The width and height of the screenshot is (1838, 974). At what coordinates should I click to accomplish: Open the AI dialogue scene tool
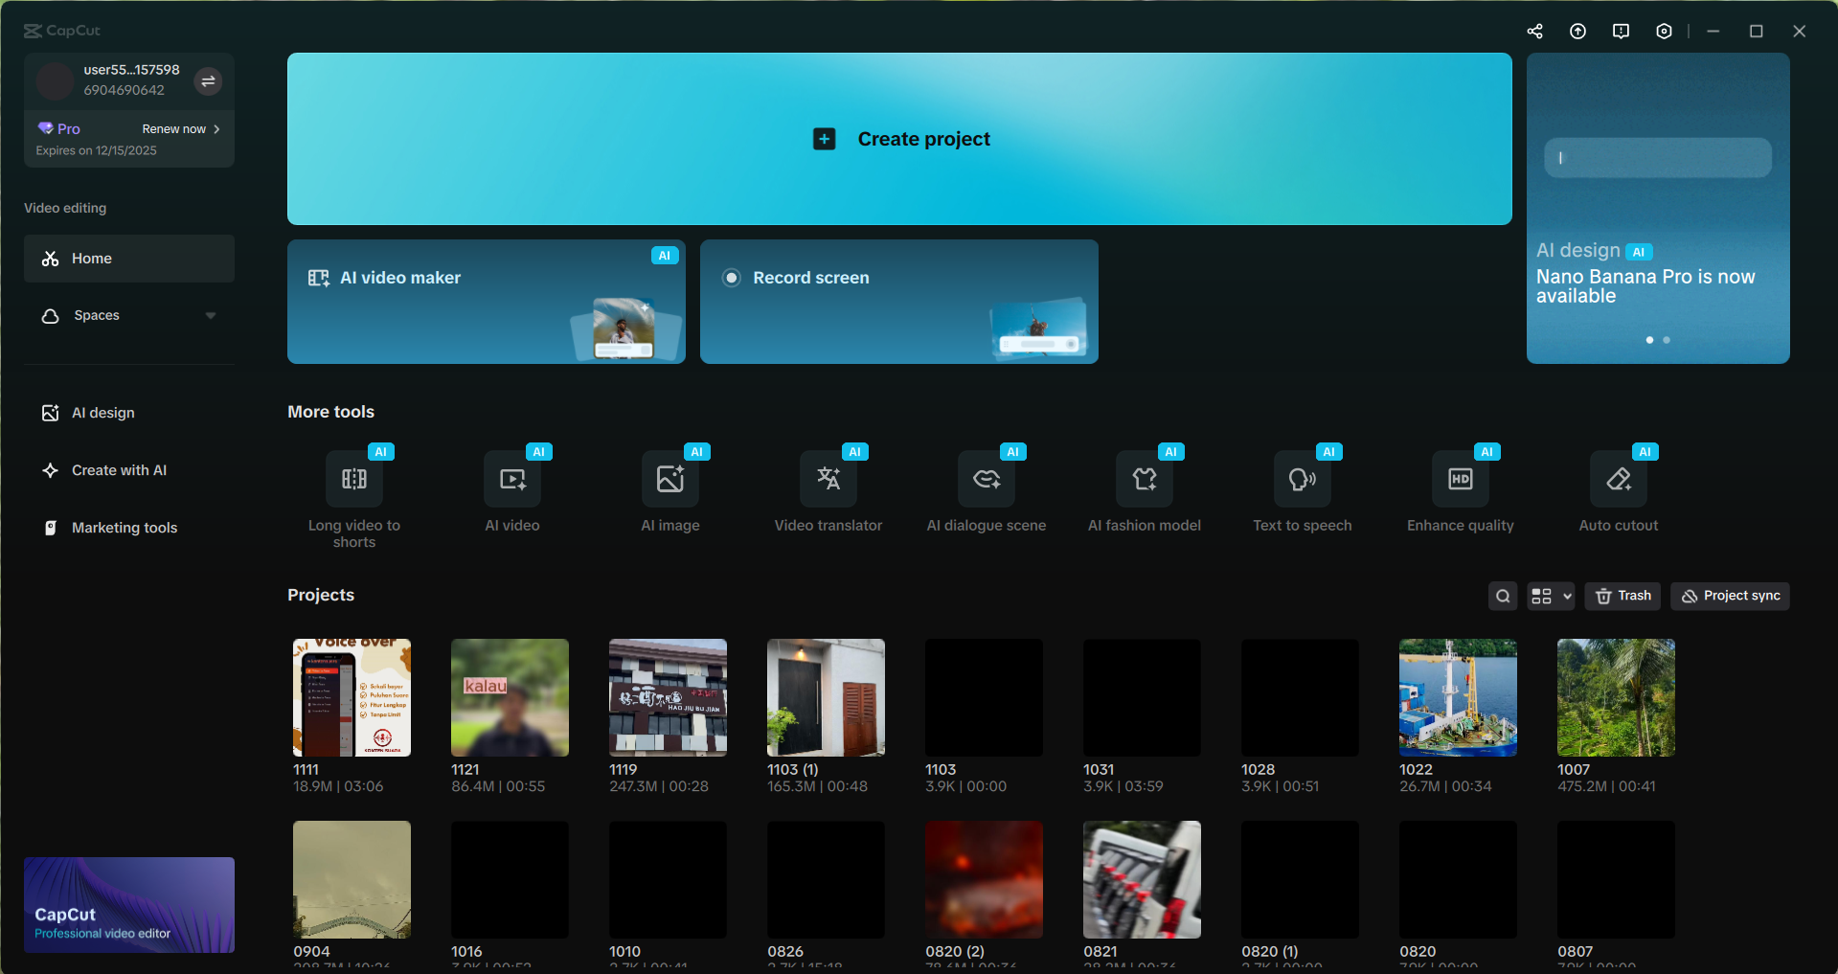(x=987, y=479)
